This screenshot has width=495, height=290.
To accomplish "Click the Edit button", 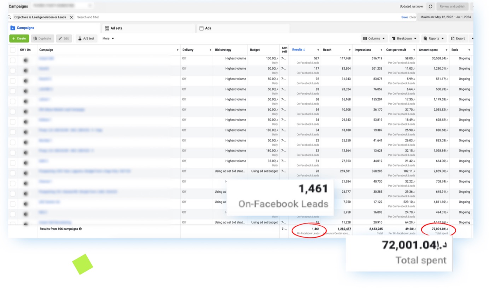I will tap(64, 39).
